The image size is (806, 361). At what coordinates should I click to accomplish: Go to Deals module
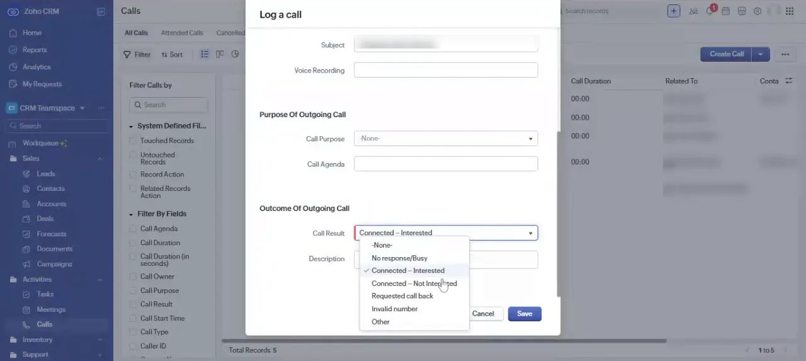[45, 219]
